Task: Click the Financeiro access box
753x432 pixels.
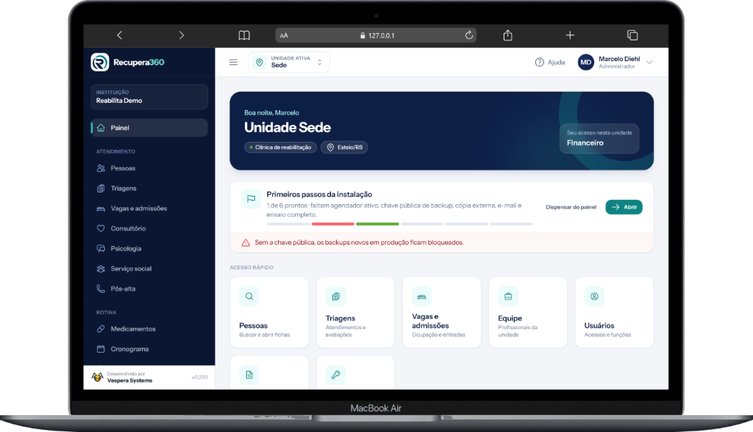Action: pos(599,138)
